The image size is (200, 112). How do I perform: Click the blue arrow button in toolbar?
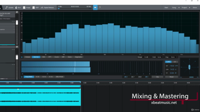(95, 7)
